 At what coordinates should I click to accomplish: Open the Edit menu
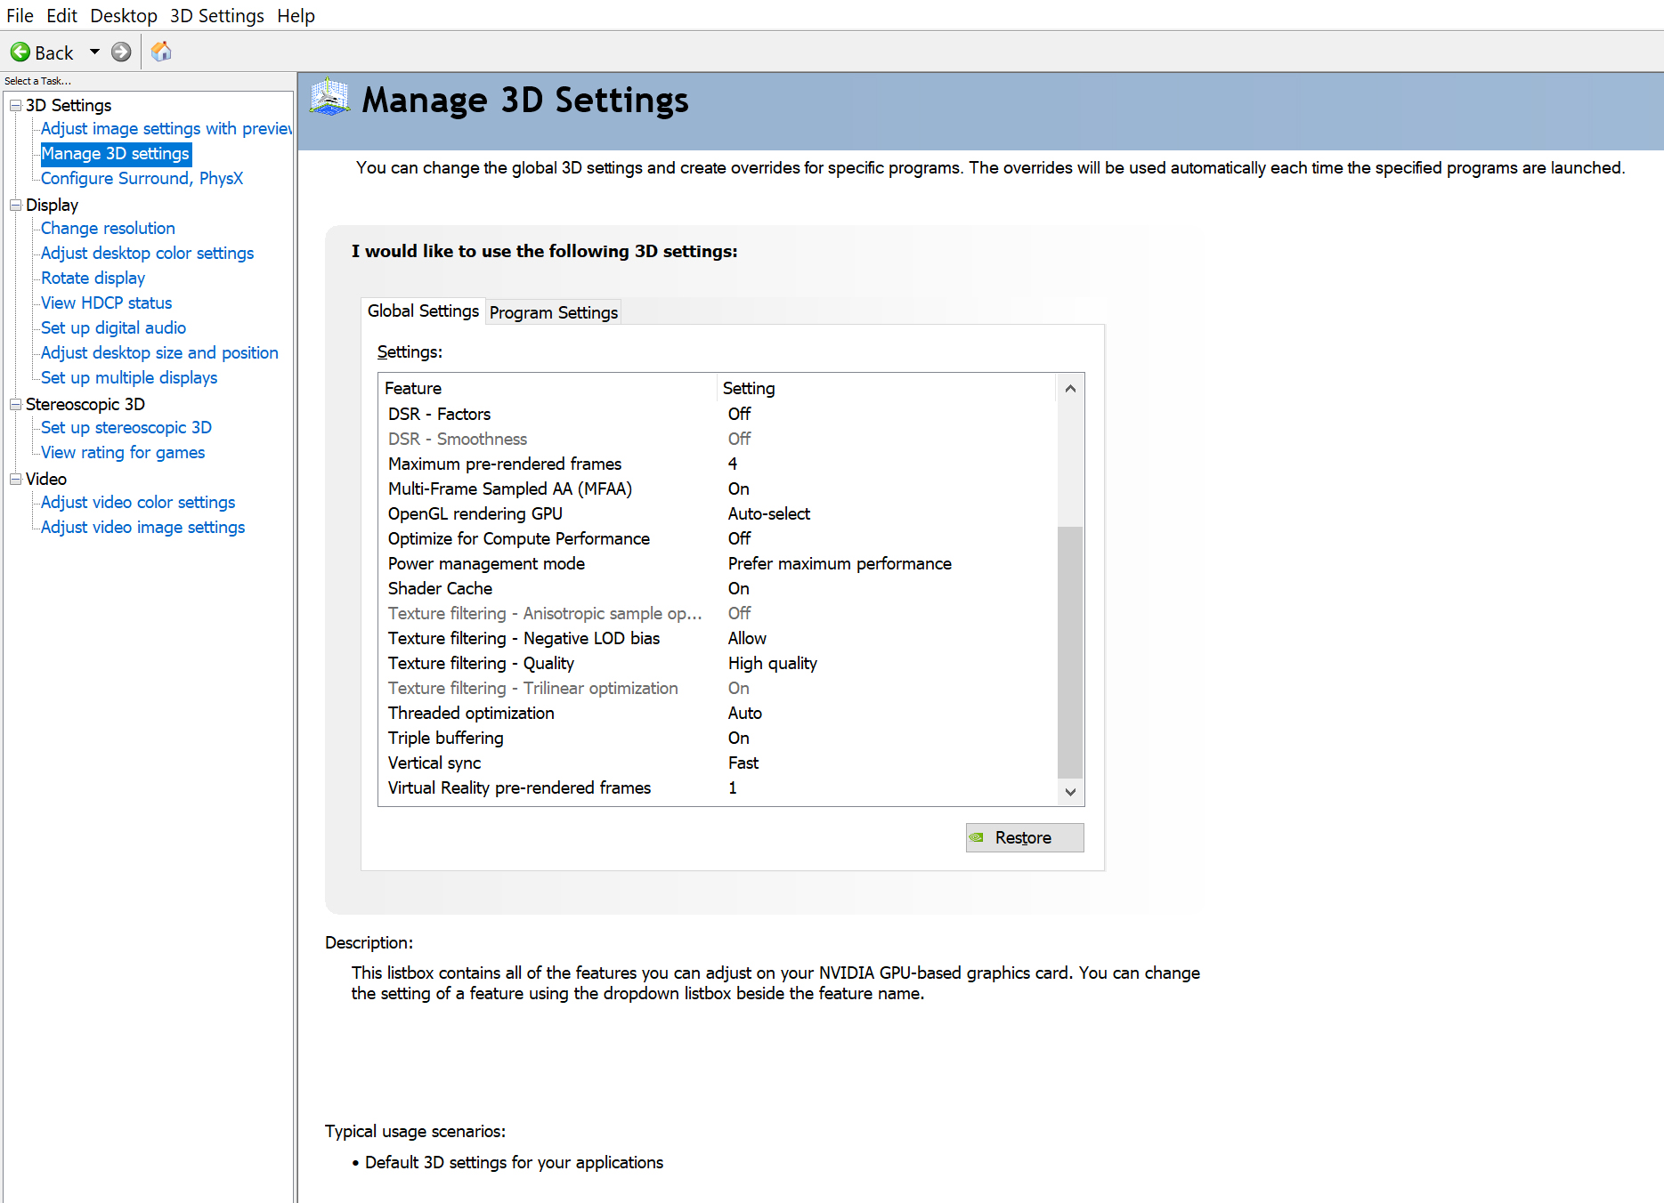coord(61,15)
